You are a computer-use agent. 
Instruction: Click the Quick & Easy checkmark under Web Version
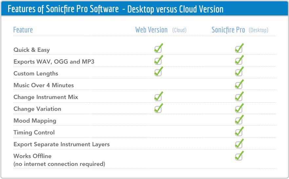159,48
